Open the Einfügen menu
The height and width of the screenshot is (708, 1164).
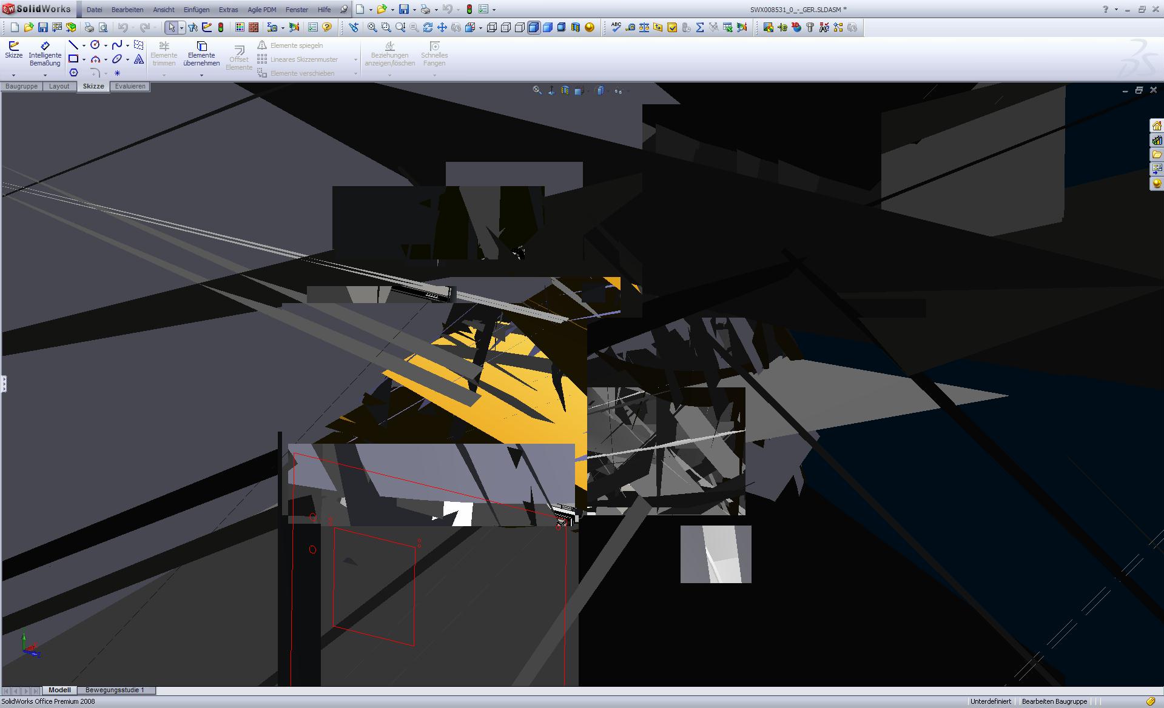[x=197, y=10]
